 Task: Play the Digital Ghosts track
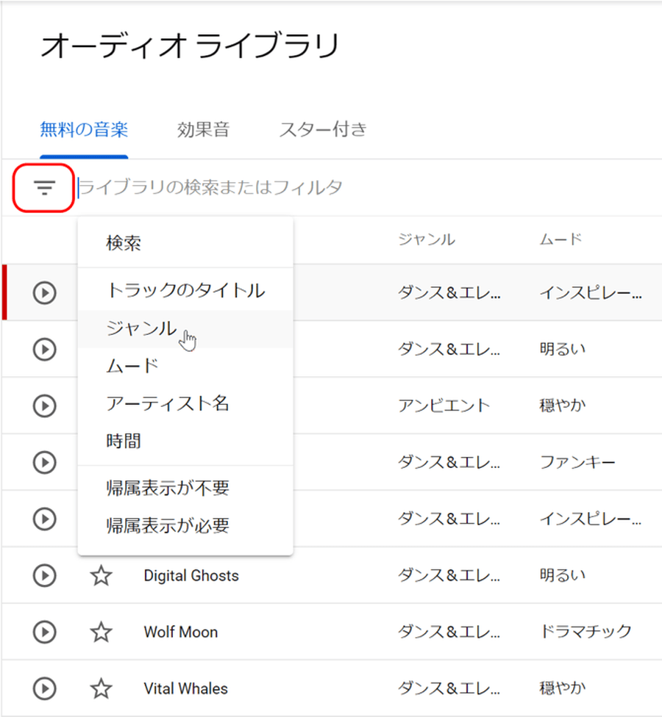[45, 575]
